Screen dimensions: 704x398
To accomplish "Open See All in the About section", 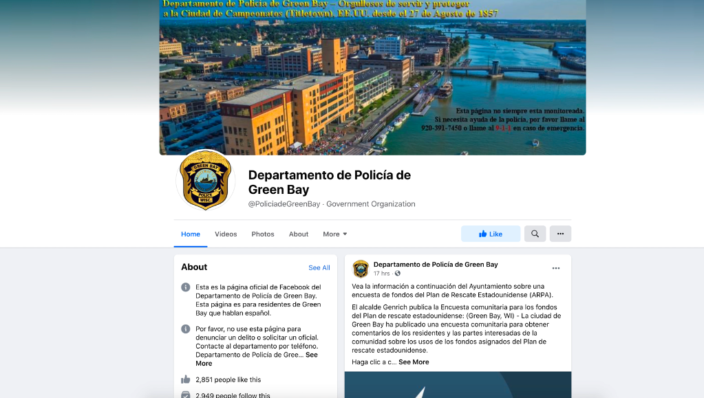I will click(319, 267).
